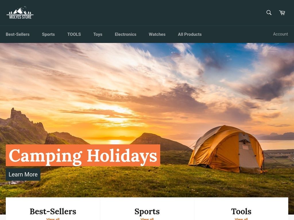Open the Best-Sellers collection heading
294x220 pixels.
tap(53, 211)
